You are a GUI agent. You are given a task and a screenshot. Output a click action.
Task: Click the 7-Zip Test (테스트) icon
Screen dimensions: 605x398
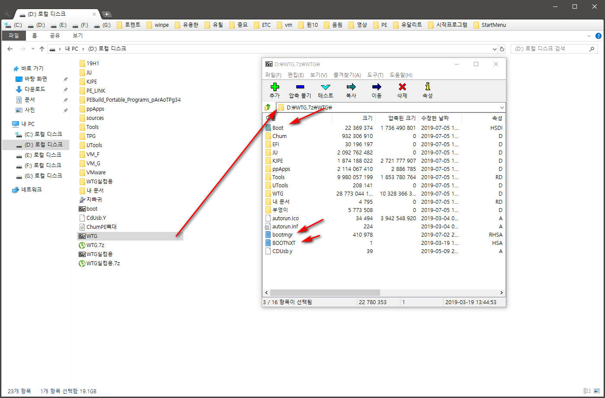(326, 87)
